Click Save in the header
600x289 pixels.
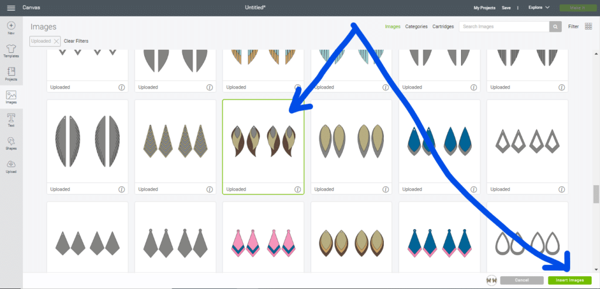click(506, 8)
